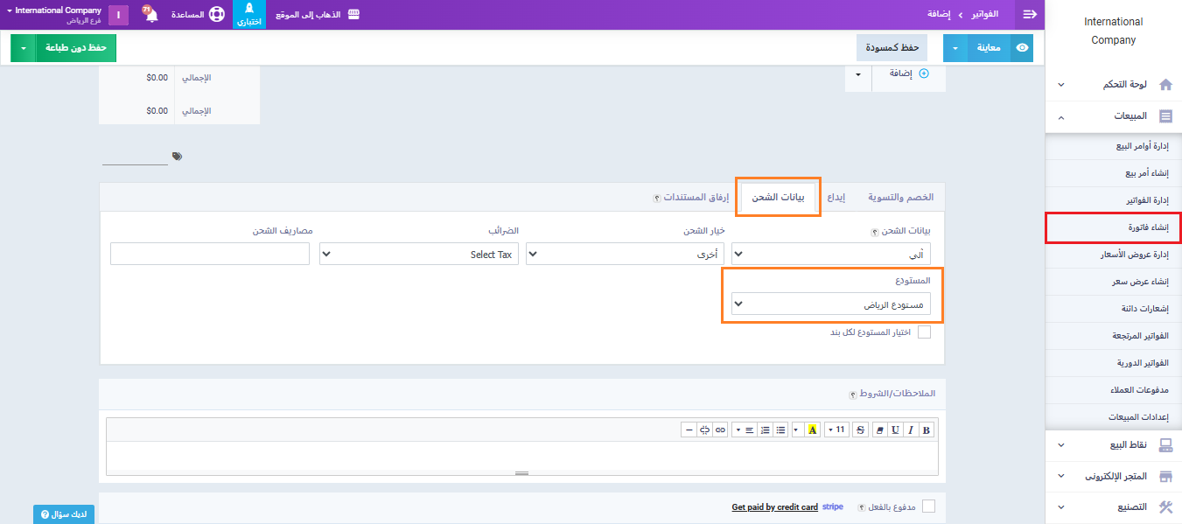Apply italic formatting in notes editor

pos(911,430)
